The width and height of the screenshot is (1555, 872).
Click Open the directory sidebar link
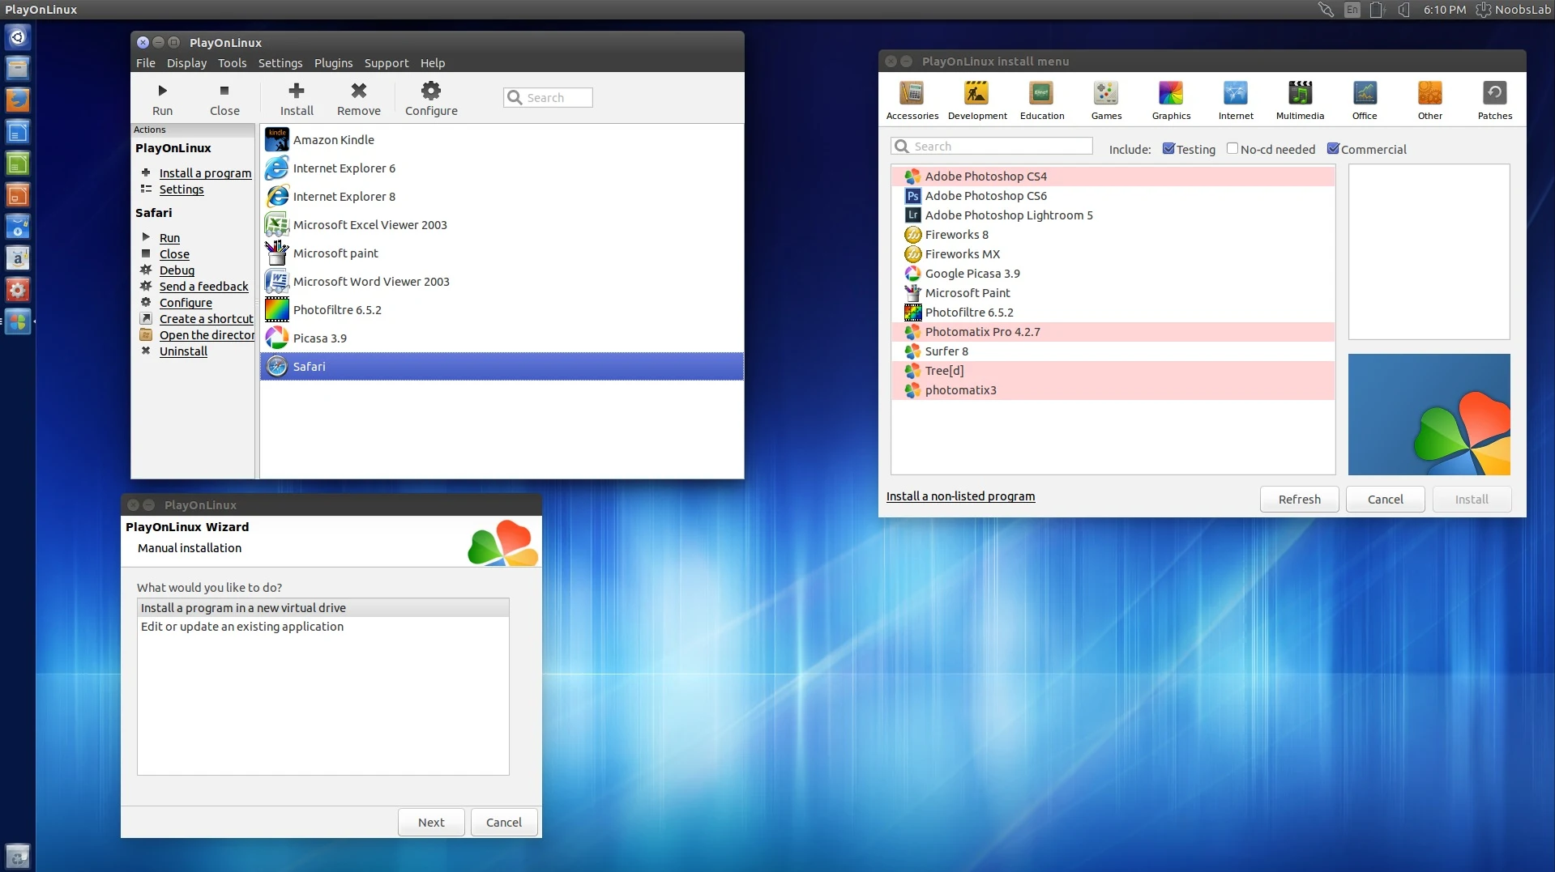pyautogui.click(x=207, y=335)
